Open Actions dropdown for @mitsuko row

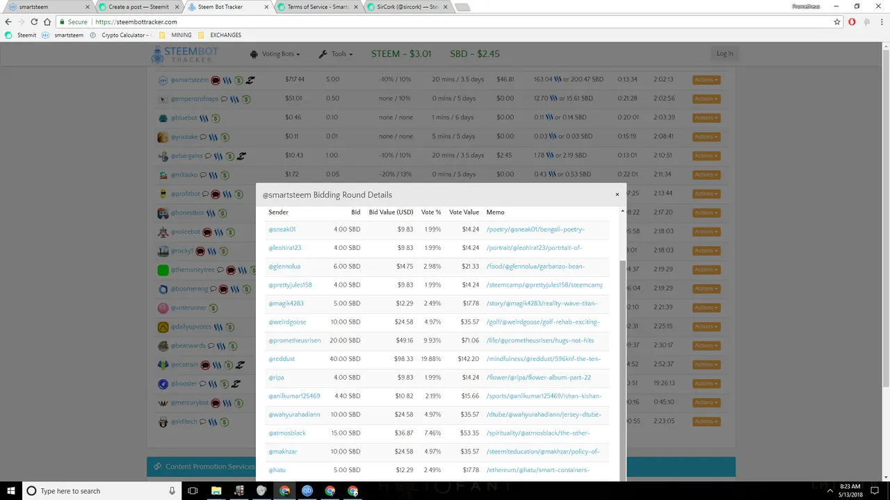click(706, 175)
